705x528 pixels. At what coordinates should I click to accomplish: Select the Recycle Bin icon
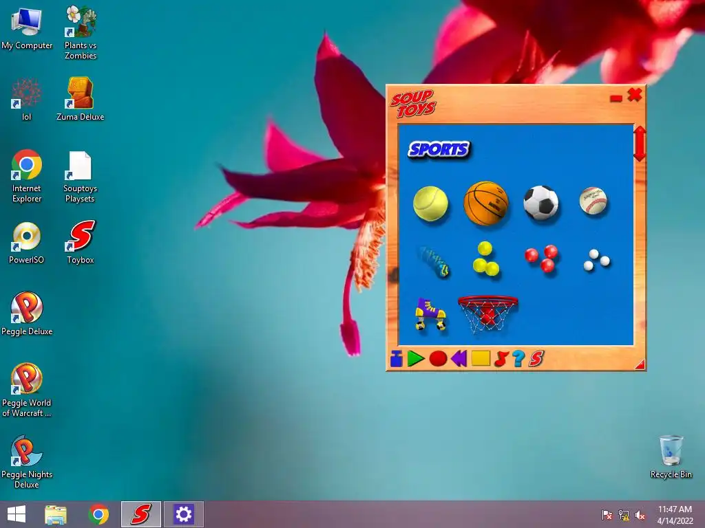tap(671, 456)
